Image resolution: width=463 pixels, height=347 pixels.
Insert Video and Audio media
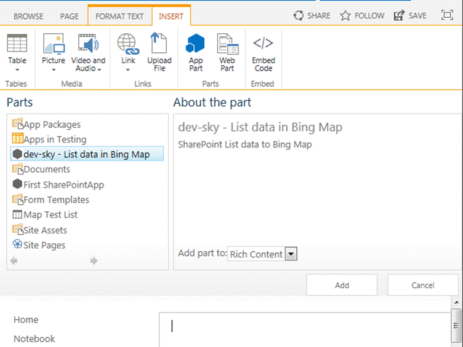pyautogui.click(x=88, y=52)
